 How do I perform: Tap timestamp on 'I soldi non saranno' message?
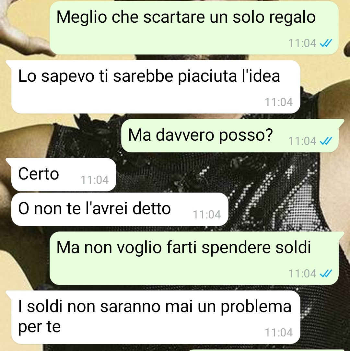(x=279, y=333)
